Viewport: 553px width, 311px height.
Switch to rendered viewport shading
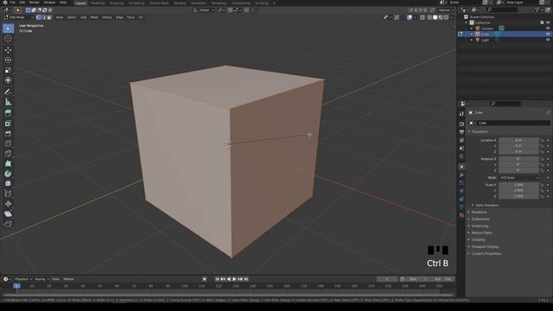pos(447,17)
